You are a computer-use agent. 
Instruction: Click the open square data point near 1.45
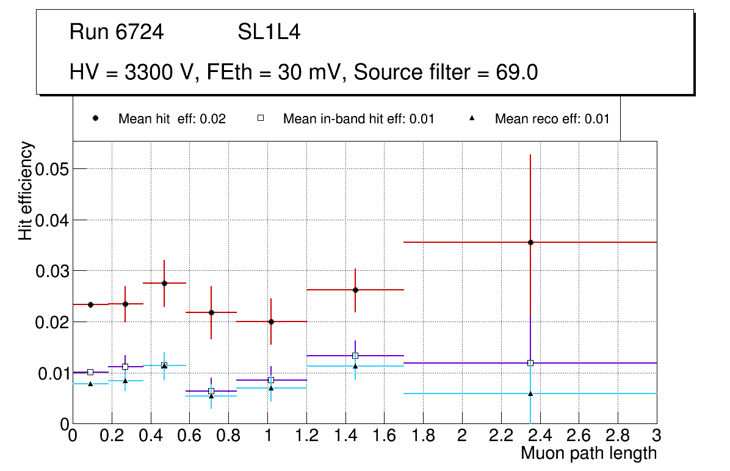point(355,356)
